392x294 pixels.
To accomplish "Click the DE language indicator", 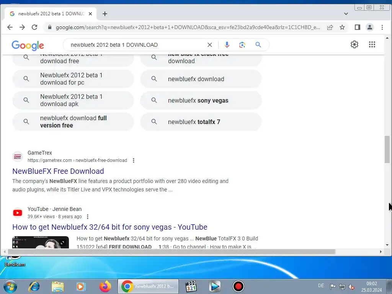I will pyautogui.click(x=321, y=286).
